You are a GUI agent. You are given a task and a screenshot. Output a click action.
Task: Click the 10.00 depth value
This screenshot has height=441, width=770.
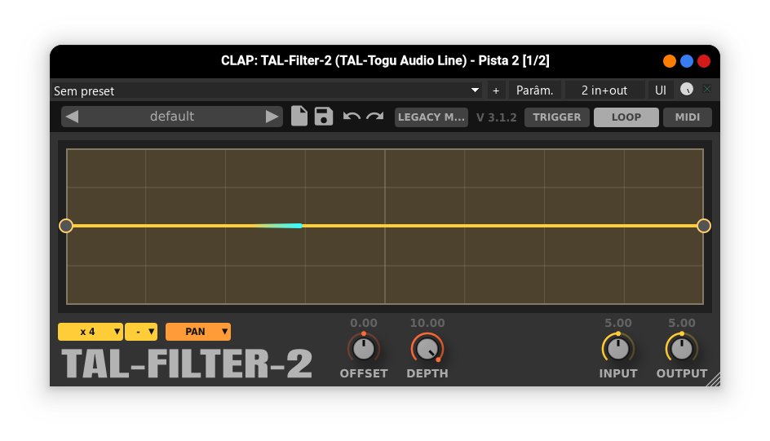click(427, 323)
